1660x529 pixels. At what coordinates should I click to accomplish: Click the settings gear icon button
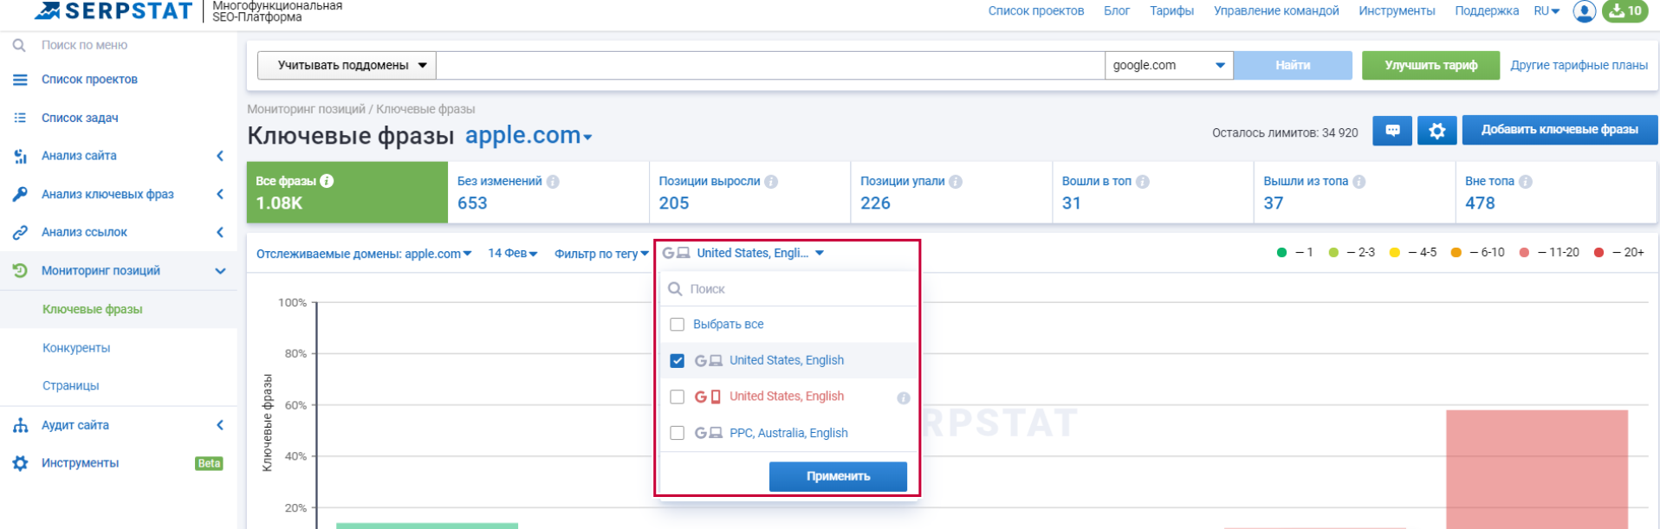point(1436,131)
